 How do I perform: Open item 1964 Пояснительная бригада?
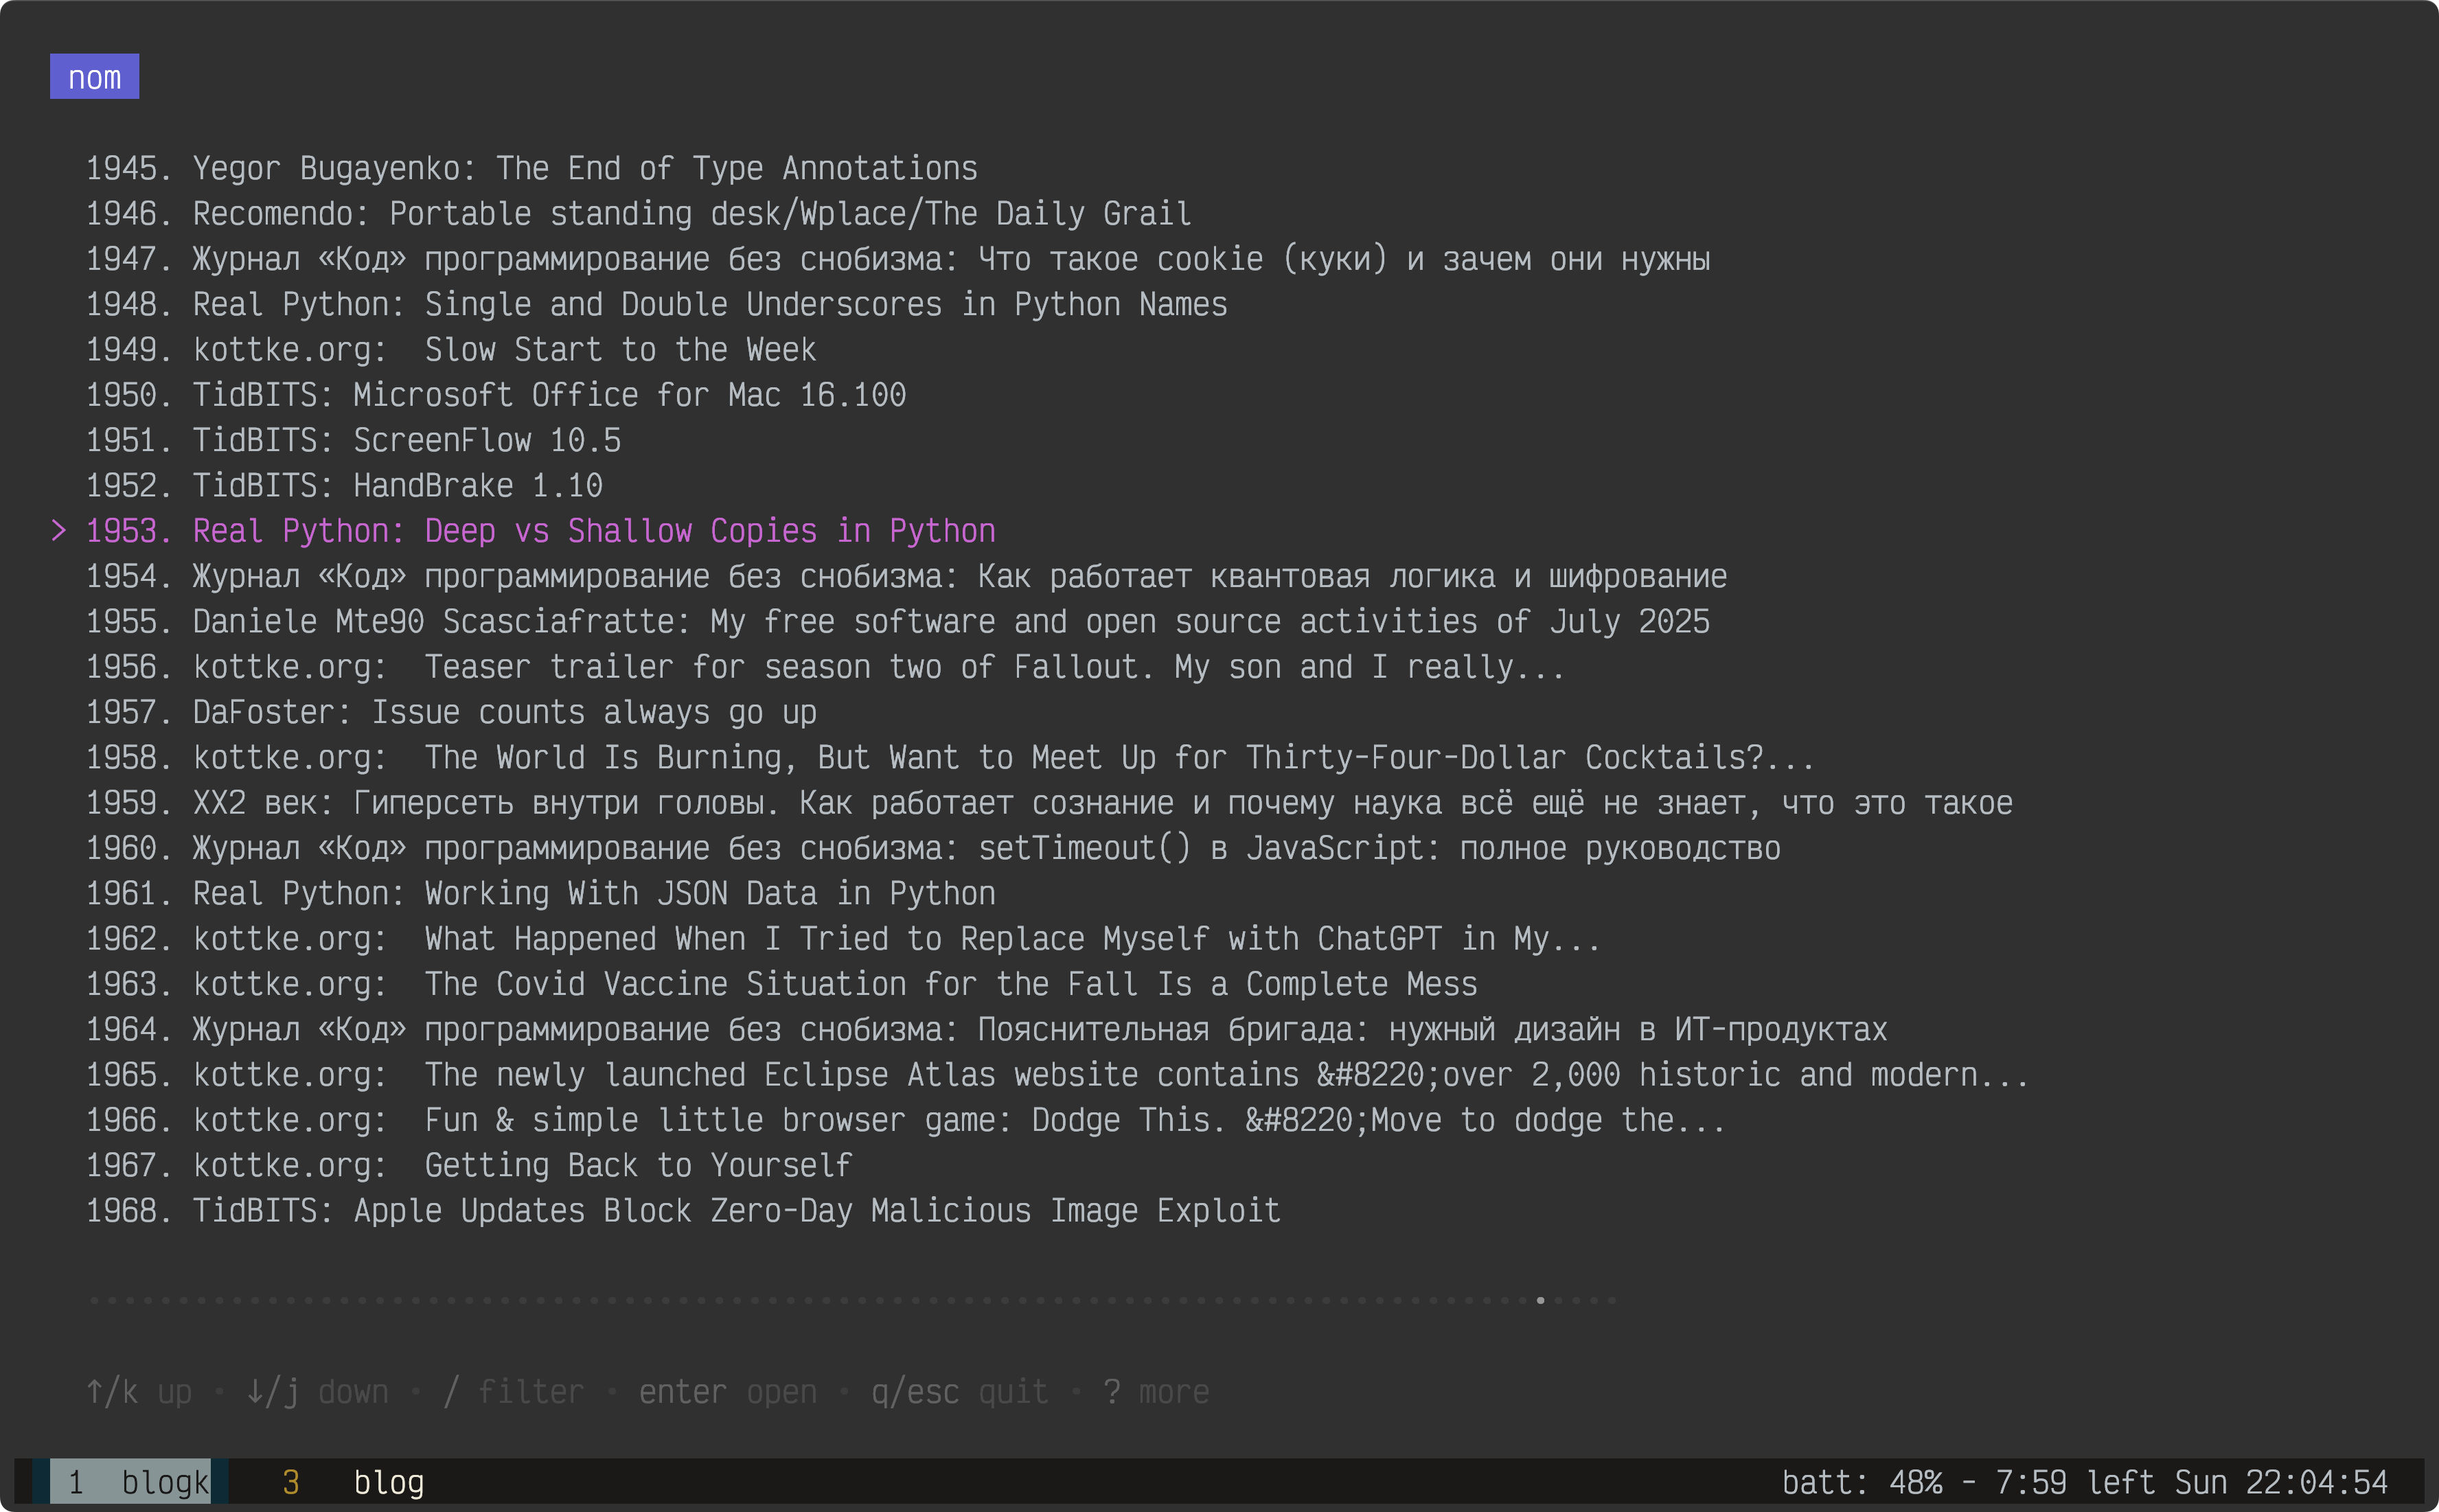tap(986, 1029)
